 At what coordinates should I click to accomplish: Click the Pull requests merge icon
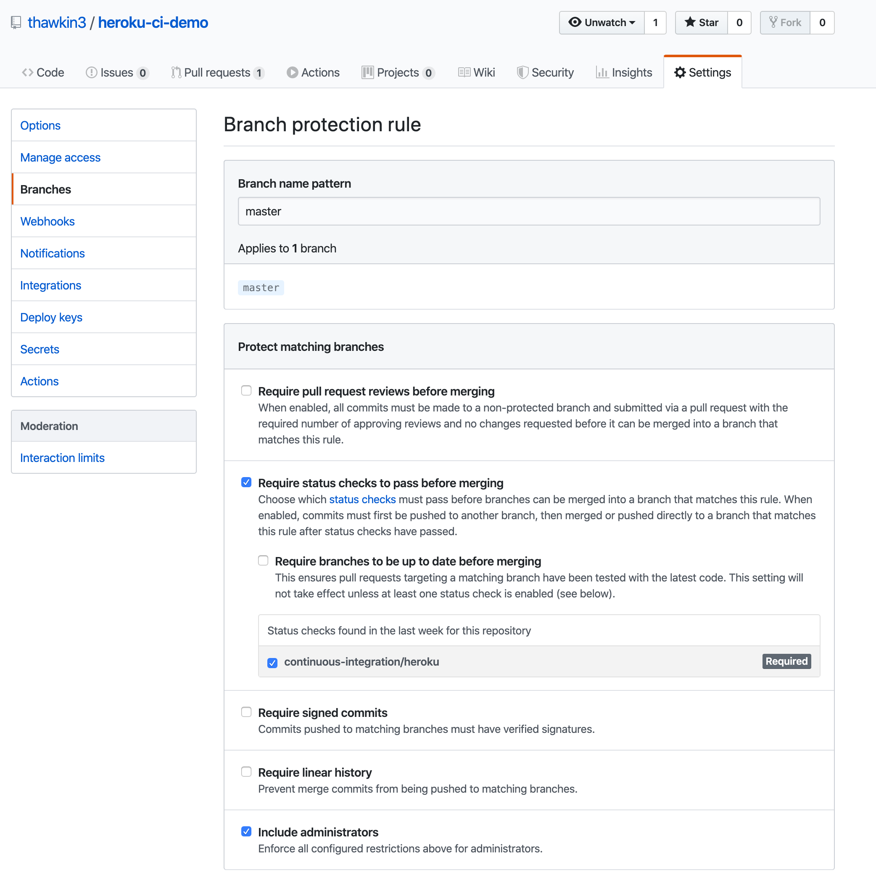tap(176, 72)
